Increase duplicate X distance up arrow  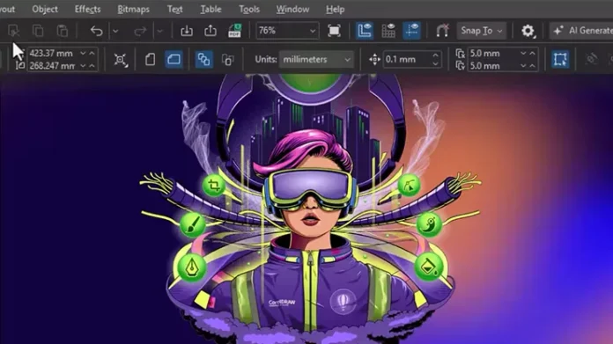pyautogui.click(x=533, y=53)
